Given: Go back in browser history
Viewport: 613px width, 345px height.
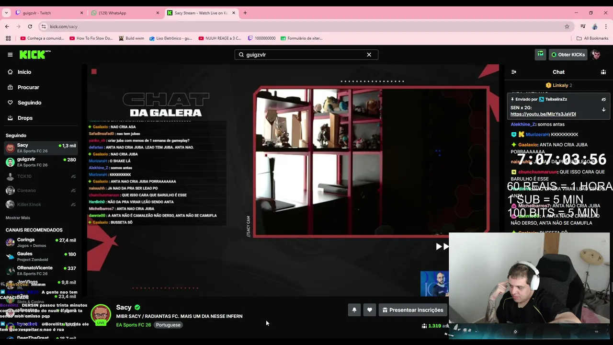Looking at the screenshot, I should pyautogui.click(x=7, y=26).
